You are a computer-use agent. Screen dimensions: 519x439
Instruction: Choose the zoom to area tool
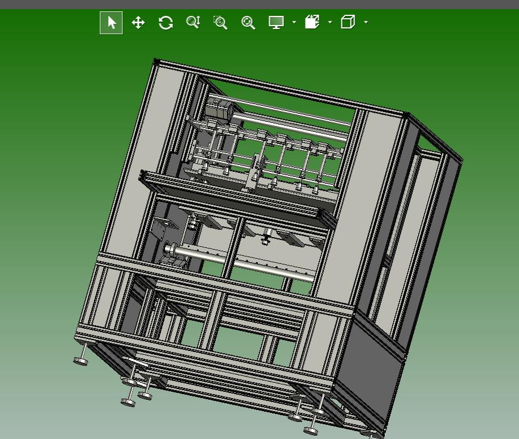pyautogui.click(x=220, y=23)
